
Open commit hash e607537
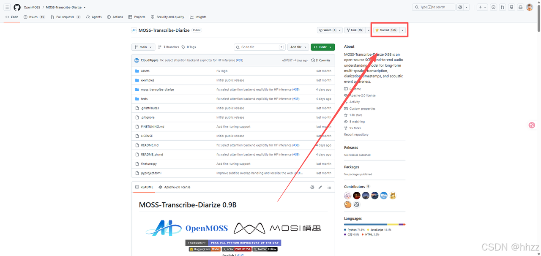point(287,60)
